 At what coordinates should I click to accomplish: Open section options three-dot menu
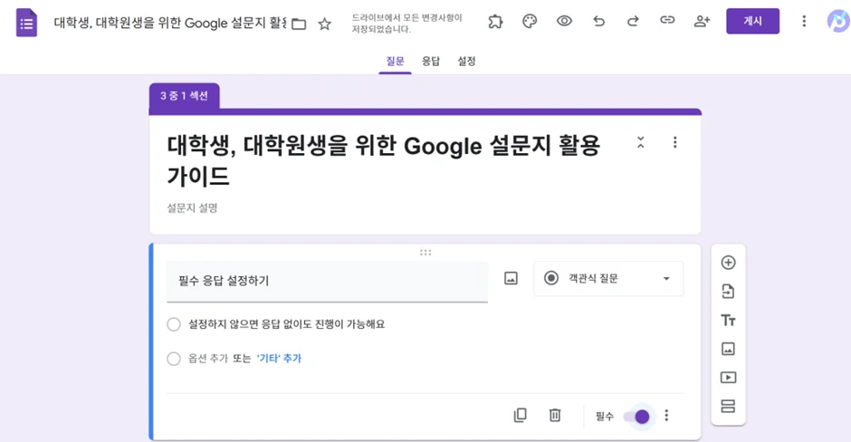(x=674, y=142)
